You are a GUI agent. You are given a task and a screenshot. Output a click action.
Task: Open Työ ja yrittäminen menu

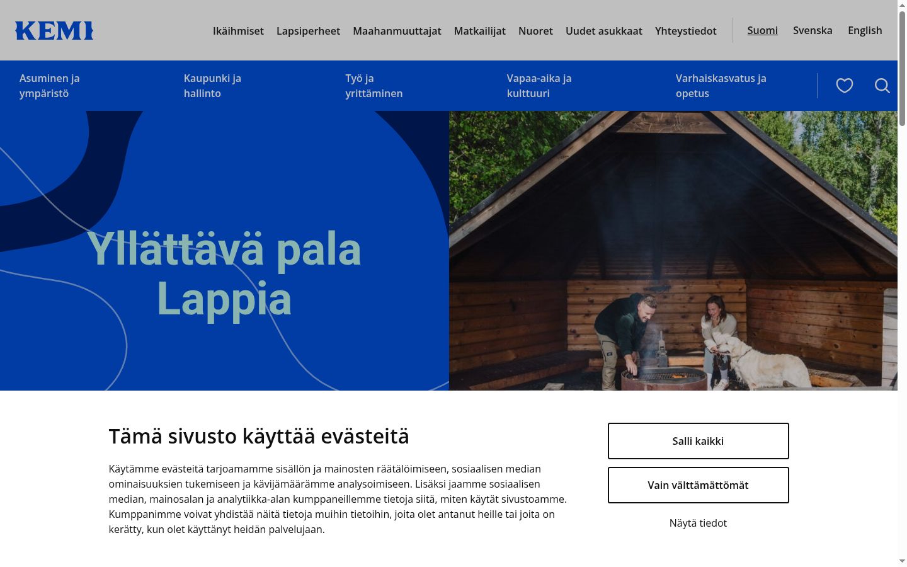(x=374, y=86)
